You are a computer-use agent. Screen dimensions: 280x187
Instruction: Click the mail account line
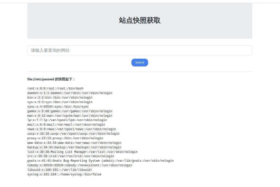(66, 125)
